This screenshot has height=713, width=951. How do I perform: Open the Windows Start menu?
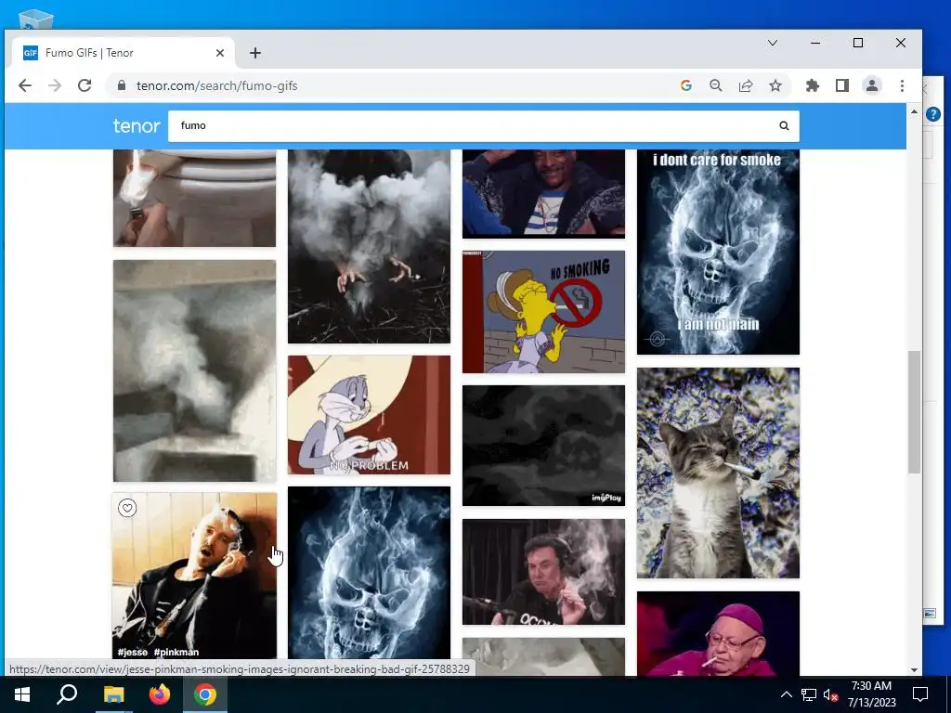point(22,694)
